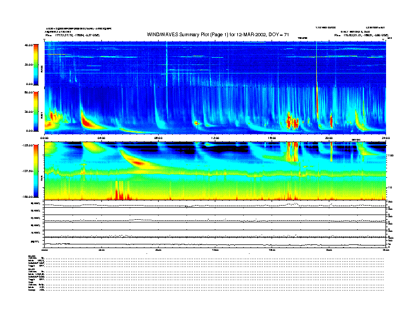
Task: Click the -125.00 label on TNR scale
Action: click(x=27, y=145)
